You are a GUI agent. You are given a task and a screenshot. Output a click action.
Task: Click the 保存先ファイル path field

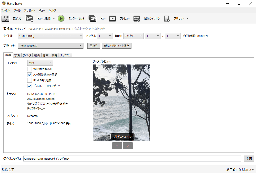128,158
